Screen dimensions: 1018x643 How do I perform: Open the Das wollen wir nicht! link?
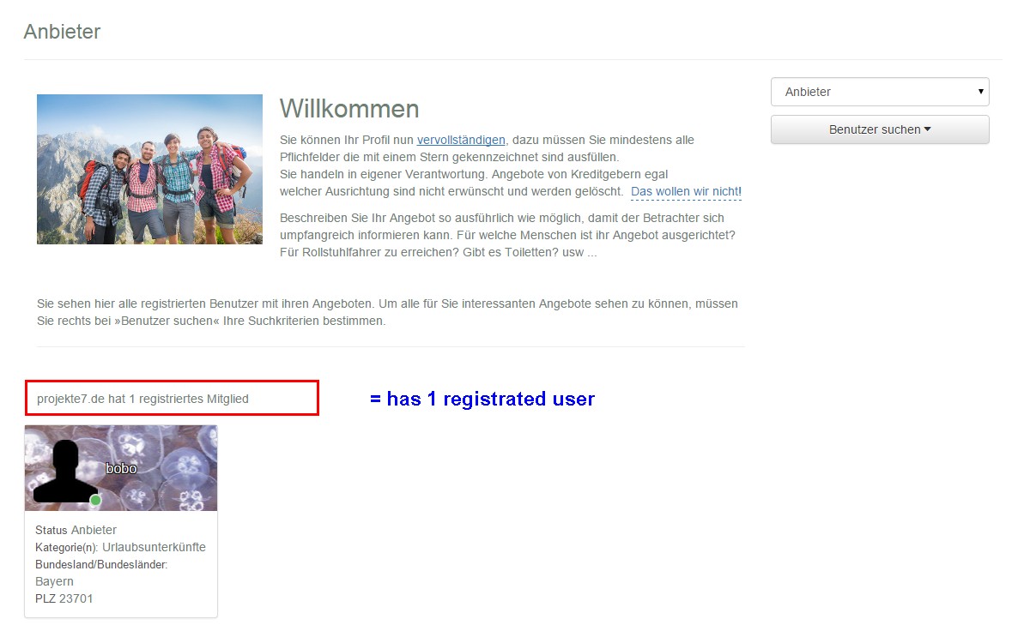coord(686,192)
